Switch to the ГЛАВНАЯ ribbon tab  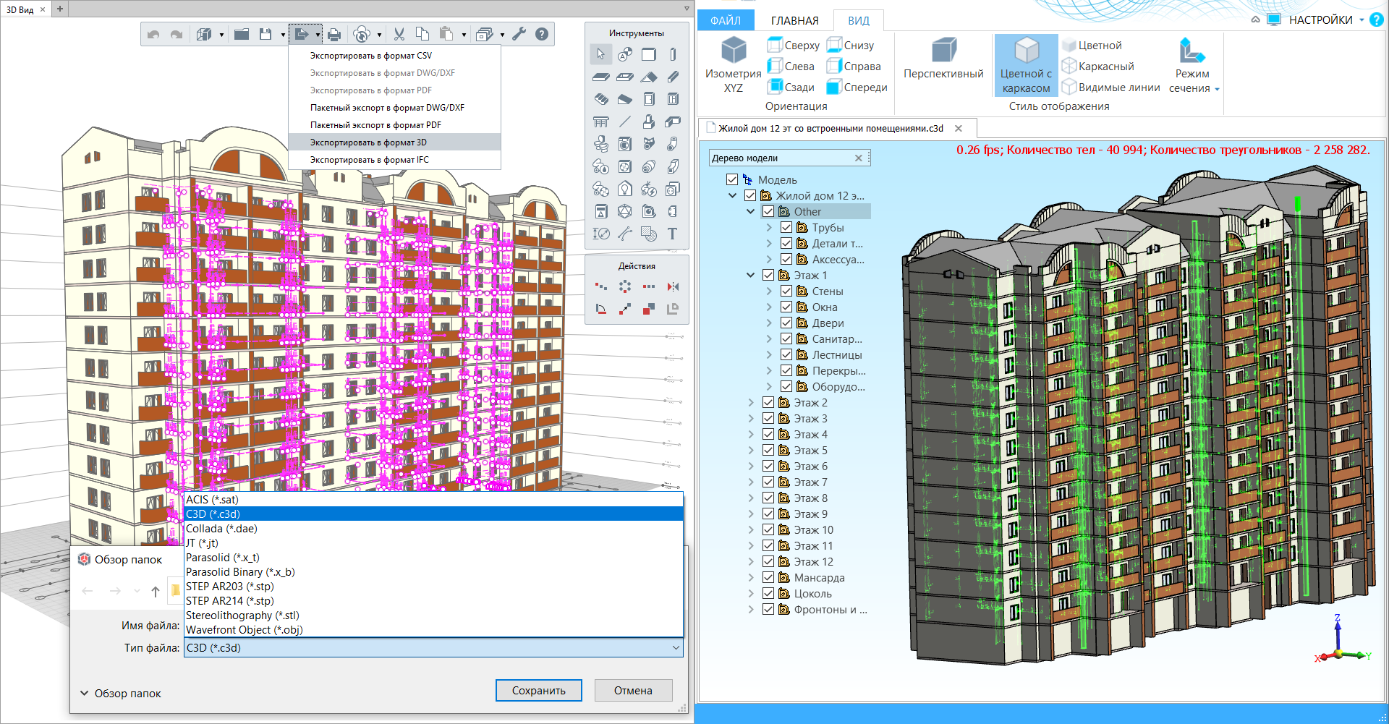tap(794, 20)
